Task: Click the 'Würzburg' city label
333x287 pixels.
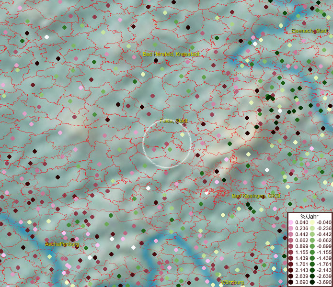Action: point(232,283)
